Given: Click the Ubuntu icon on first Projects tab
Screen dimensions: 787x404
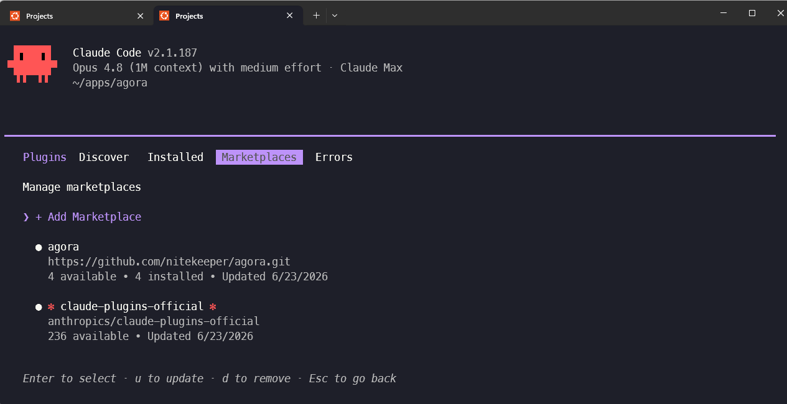Looking at the screenshot, I should click(15, 16).
